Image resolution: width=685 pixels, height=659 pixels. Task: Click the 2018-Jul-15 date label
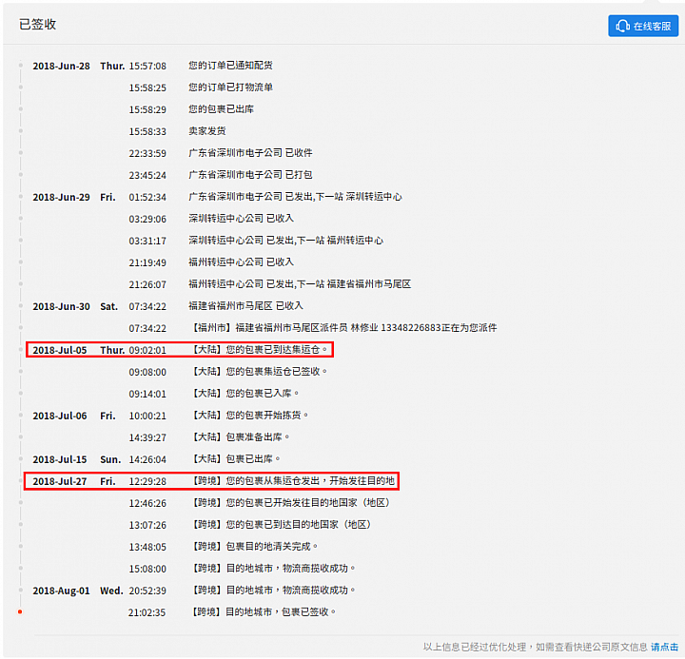tap(60, 459)
